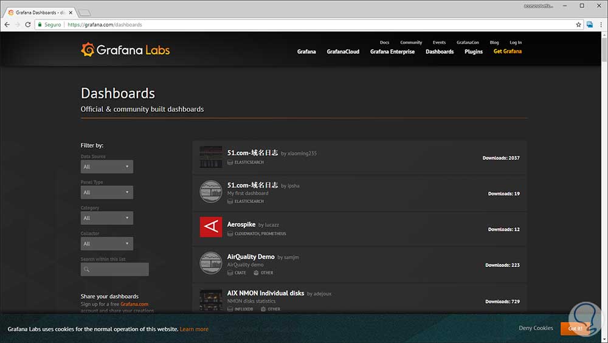Open the Docs link in top bar
608x343 pixels.
384,43
